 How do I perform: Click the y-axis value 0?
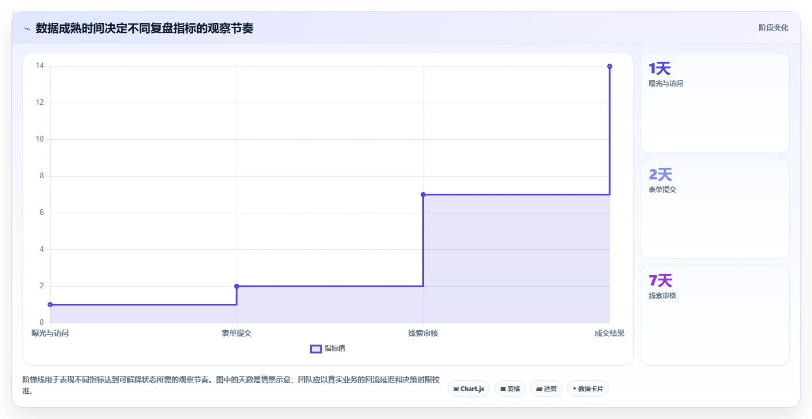[x=42, y=323]
